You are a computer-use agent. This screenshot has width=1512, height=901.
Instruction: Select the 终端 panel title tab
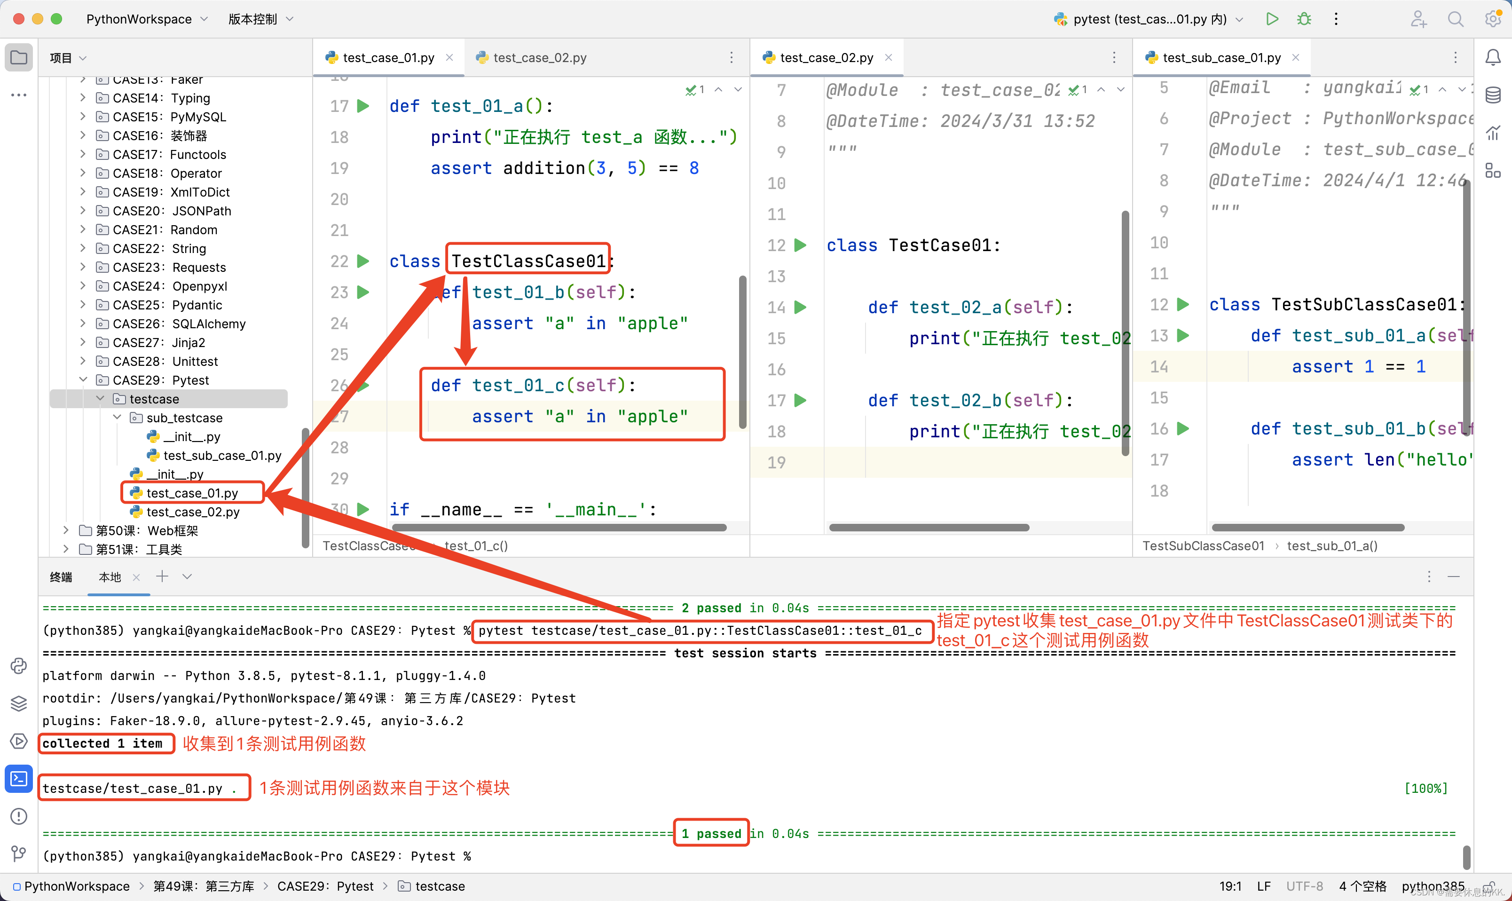pos(61,577)
